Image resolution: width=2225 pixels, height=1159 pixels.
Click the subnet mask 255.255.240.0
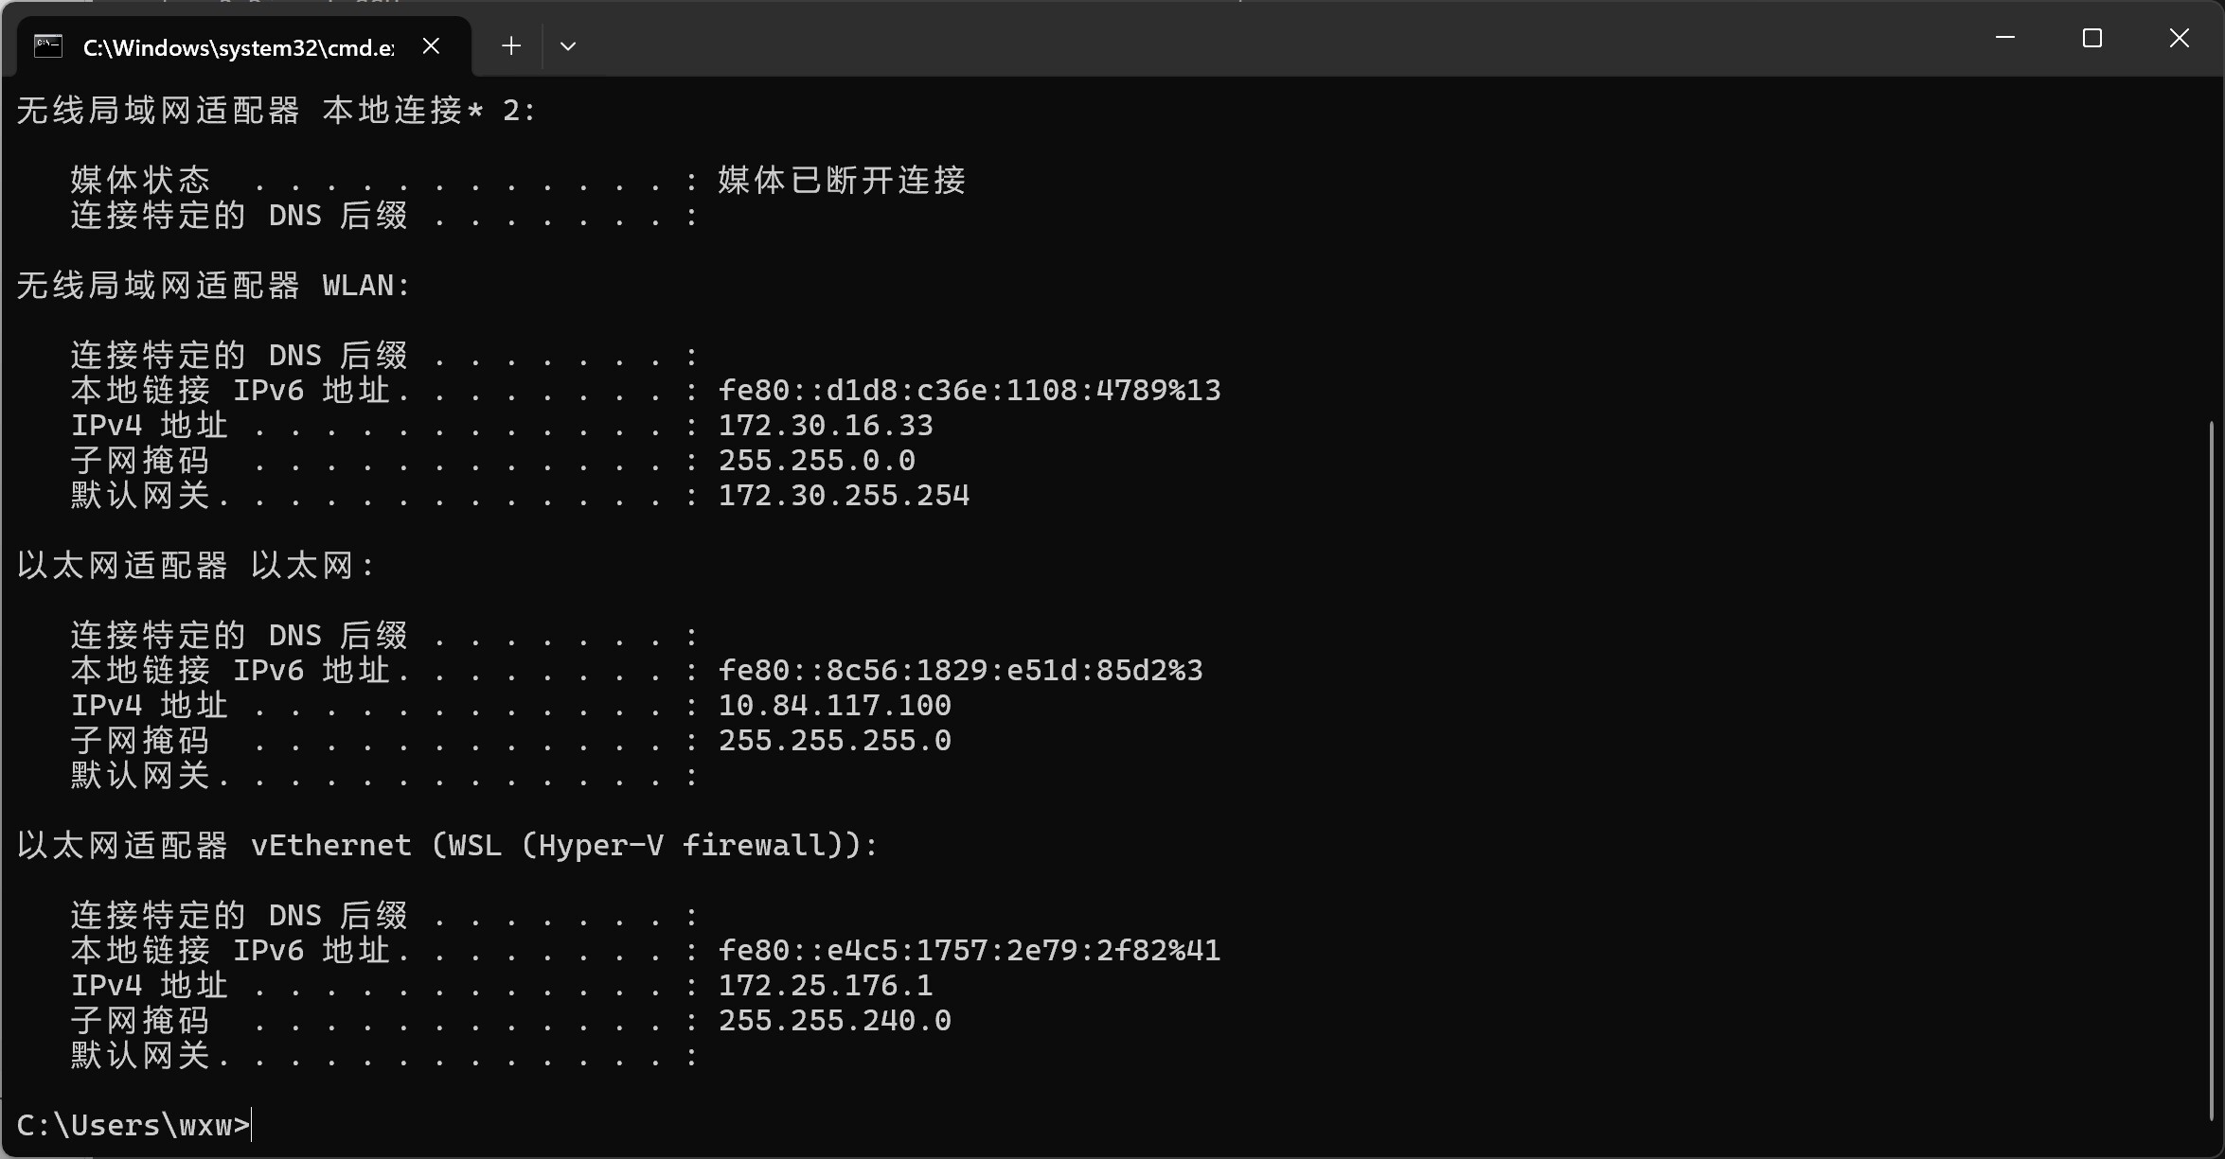tap(834, 1021)
